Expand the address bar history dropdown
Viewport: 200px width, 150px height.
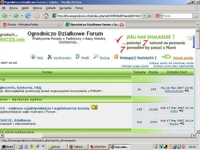[x=144, y=16]
